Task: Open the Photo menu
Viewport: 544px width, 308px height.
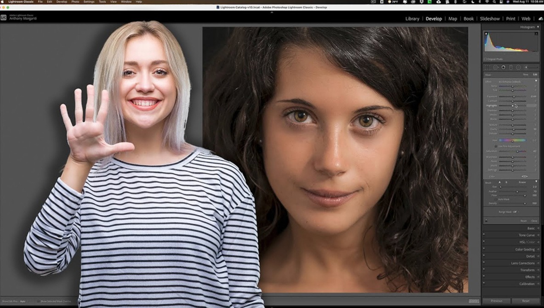Action: coord(75,2)
